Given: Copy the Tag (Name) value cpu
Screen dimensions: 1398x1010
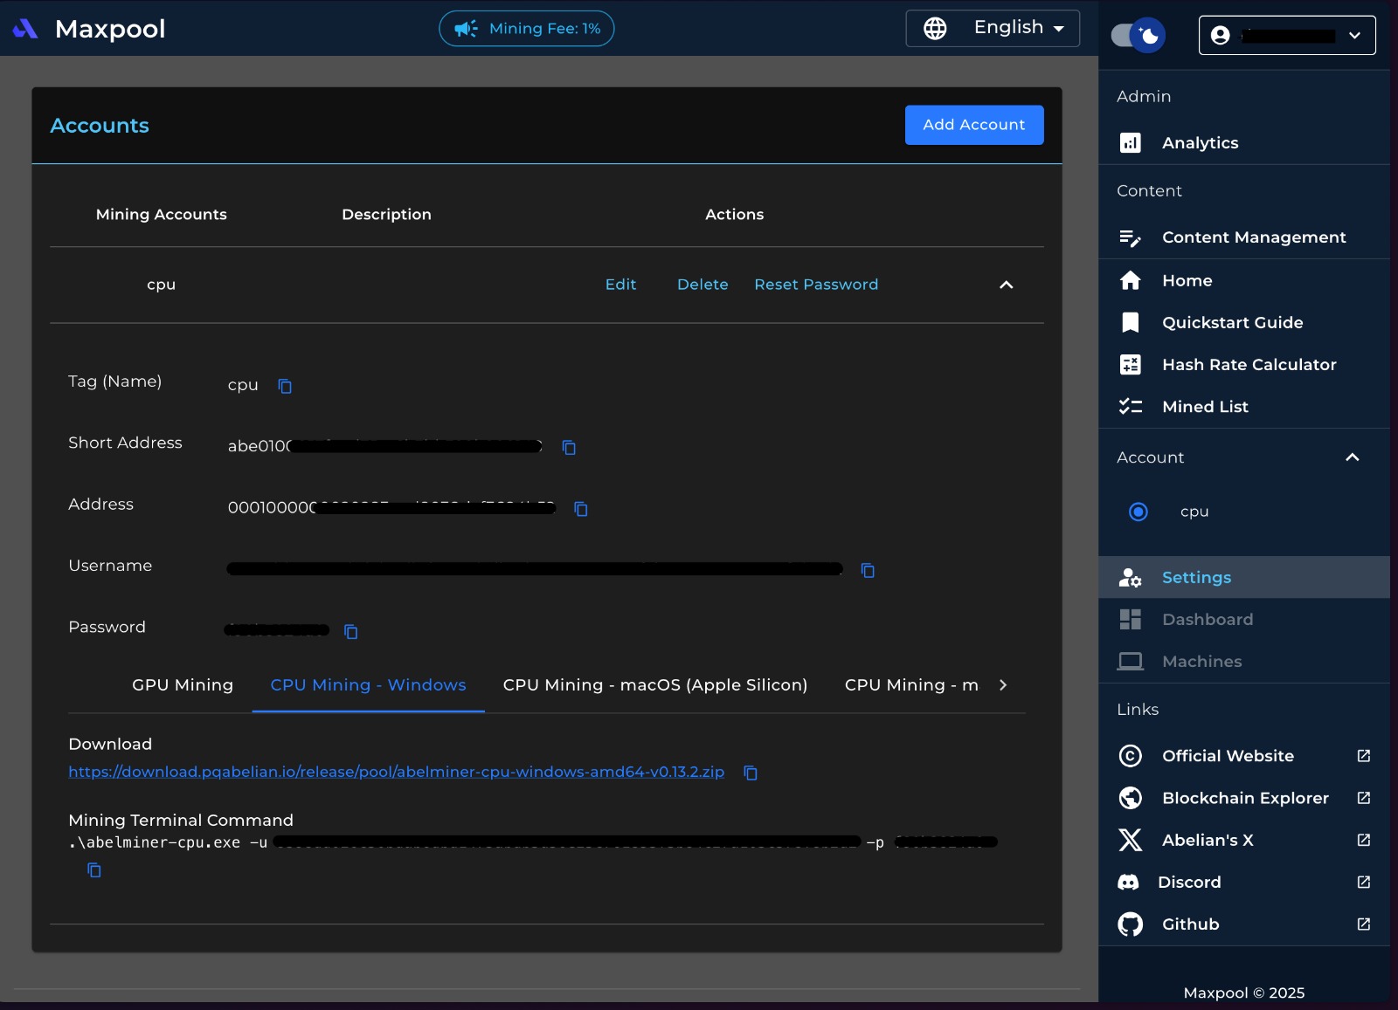Looking at the screenshot, I should click(x=285, y=386).
